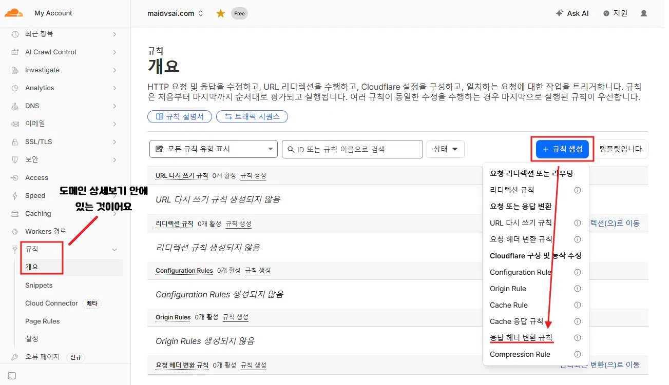The width and height of the screenshot is (669, 385).
Task: Click the AI Crawl Control icon
Action: coord(15,52)
